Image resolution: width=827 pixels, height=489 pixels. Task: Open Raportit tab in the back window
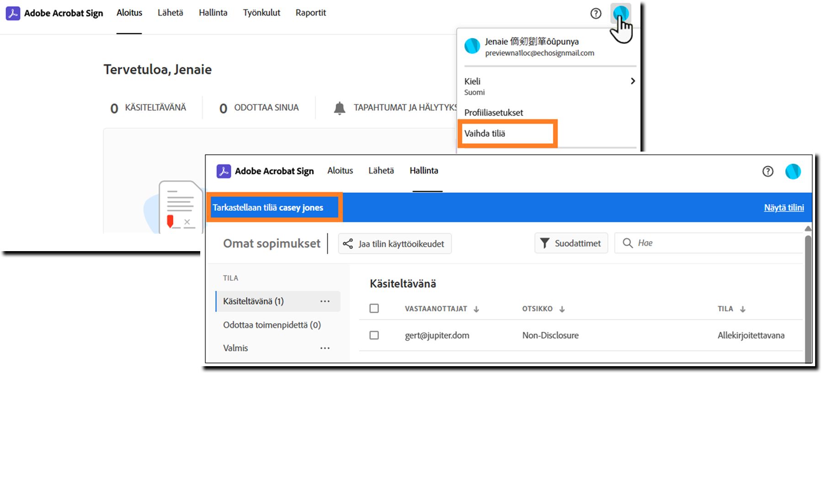click(311, 13)
